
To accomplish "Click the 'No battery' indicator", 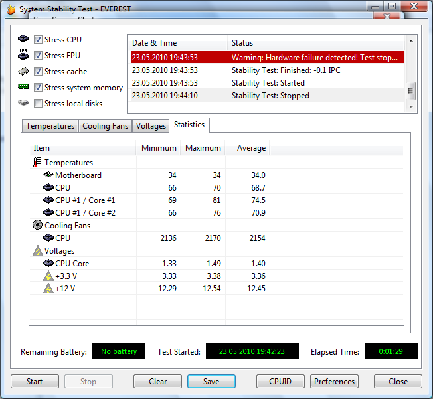I will (119, 351).
